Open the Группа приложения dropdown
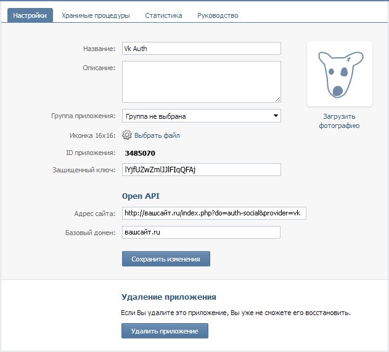The width and height of the screenshot is (389, 352). 201,116
